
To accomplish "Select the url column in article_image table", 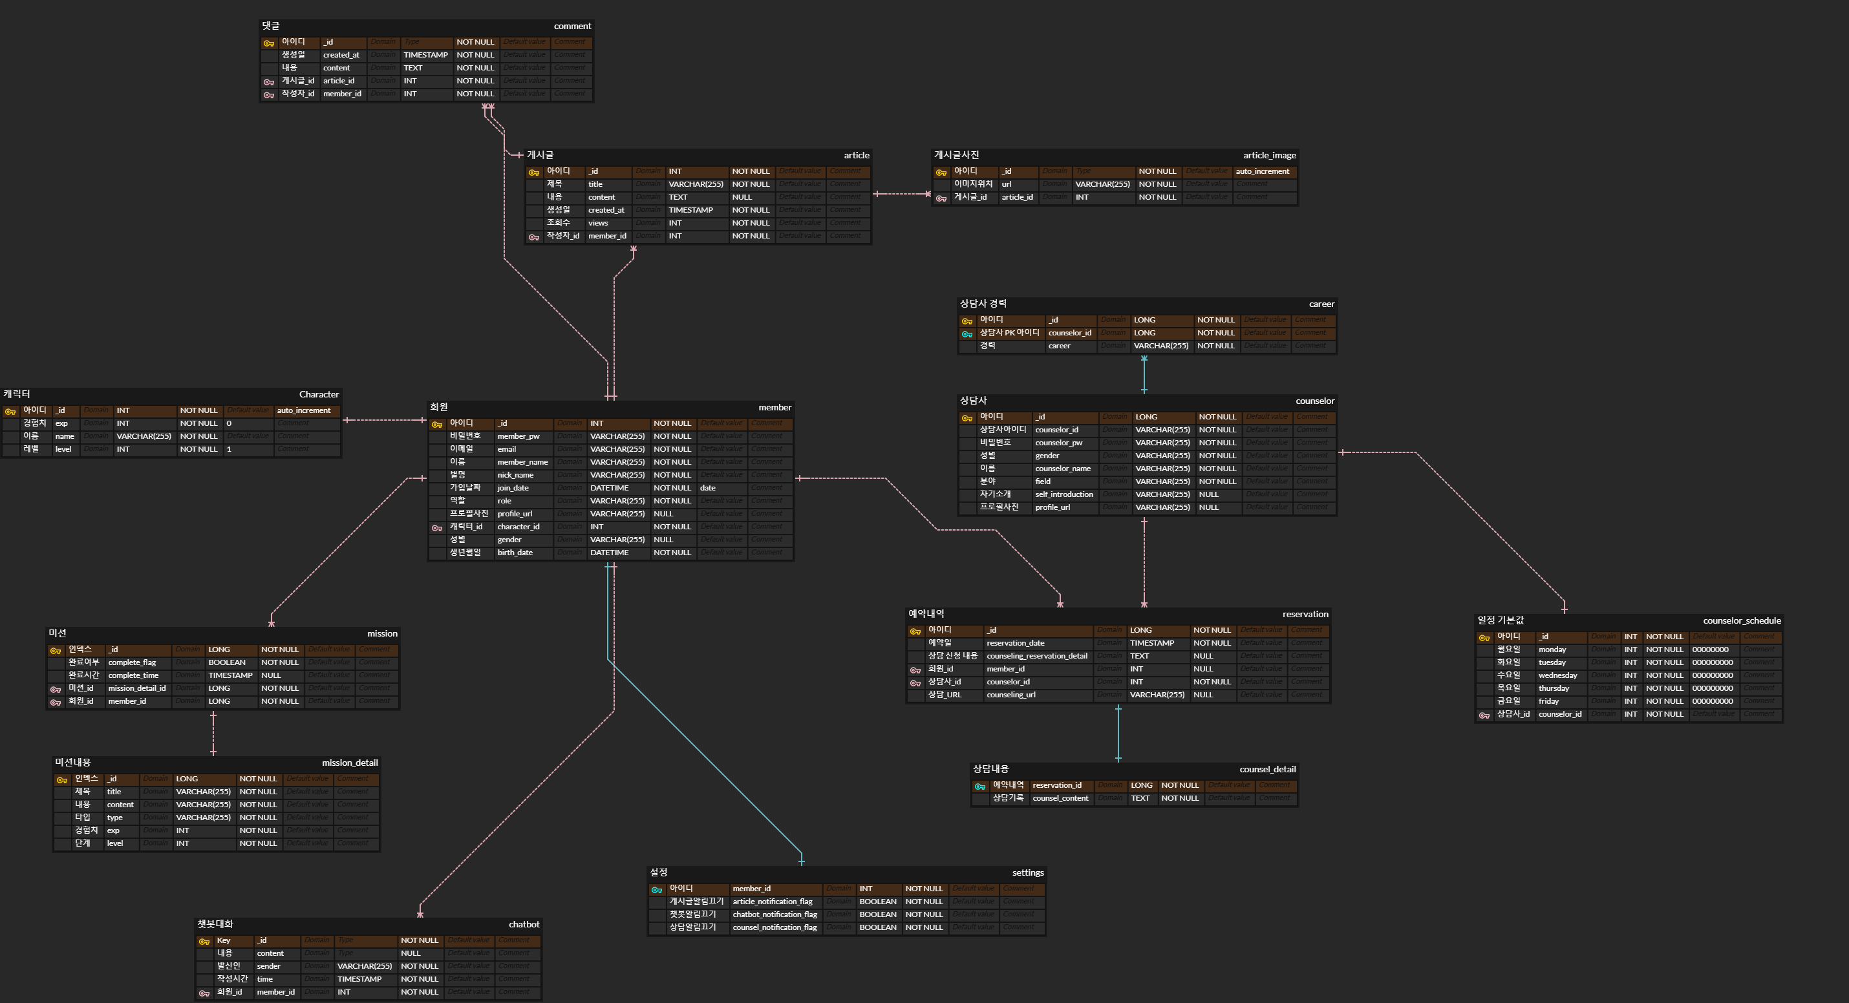I will pyautogui.click(x=1007, y=184).
